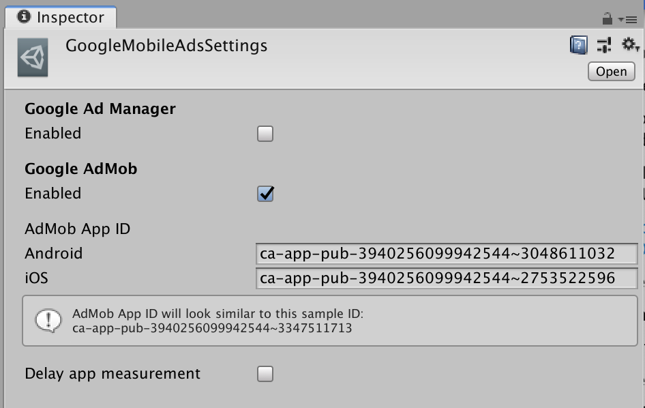The width and height of the screenshot is (645, 408).
Task: Open the gear settings dropdown
Action: coord(630,46)
